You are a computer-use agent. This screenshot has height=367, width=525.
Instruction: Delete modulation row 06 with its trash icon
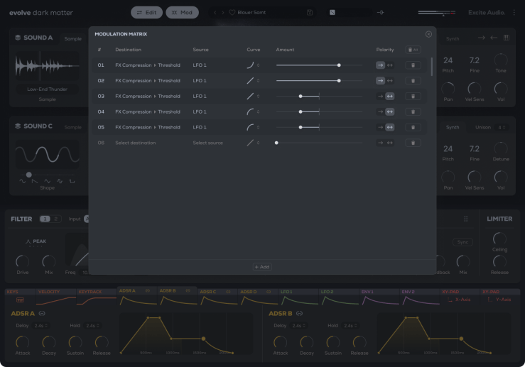coord(413,143)
